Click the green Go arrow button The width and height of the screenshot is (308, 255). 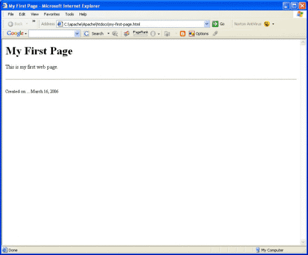[x=215, y=24]
